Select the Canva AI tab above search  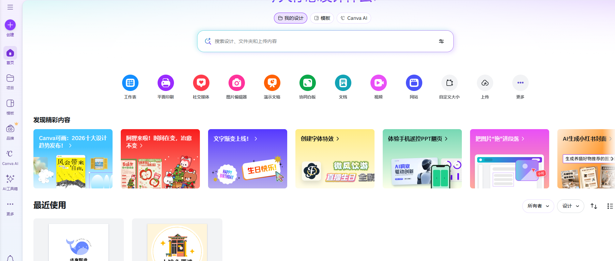pos(354,18)
